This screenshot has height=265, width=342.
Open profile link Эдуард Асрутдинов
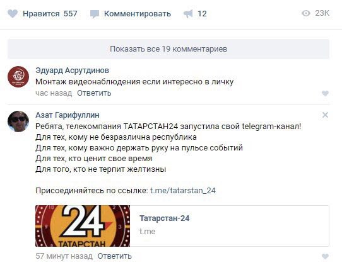coord(72,70)
